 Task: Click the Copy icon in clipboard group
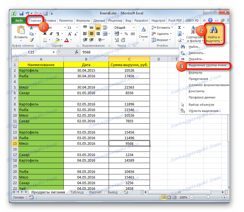click(31, 34)
